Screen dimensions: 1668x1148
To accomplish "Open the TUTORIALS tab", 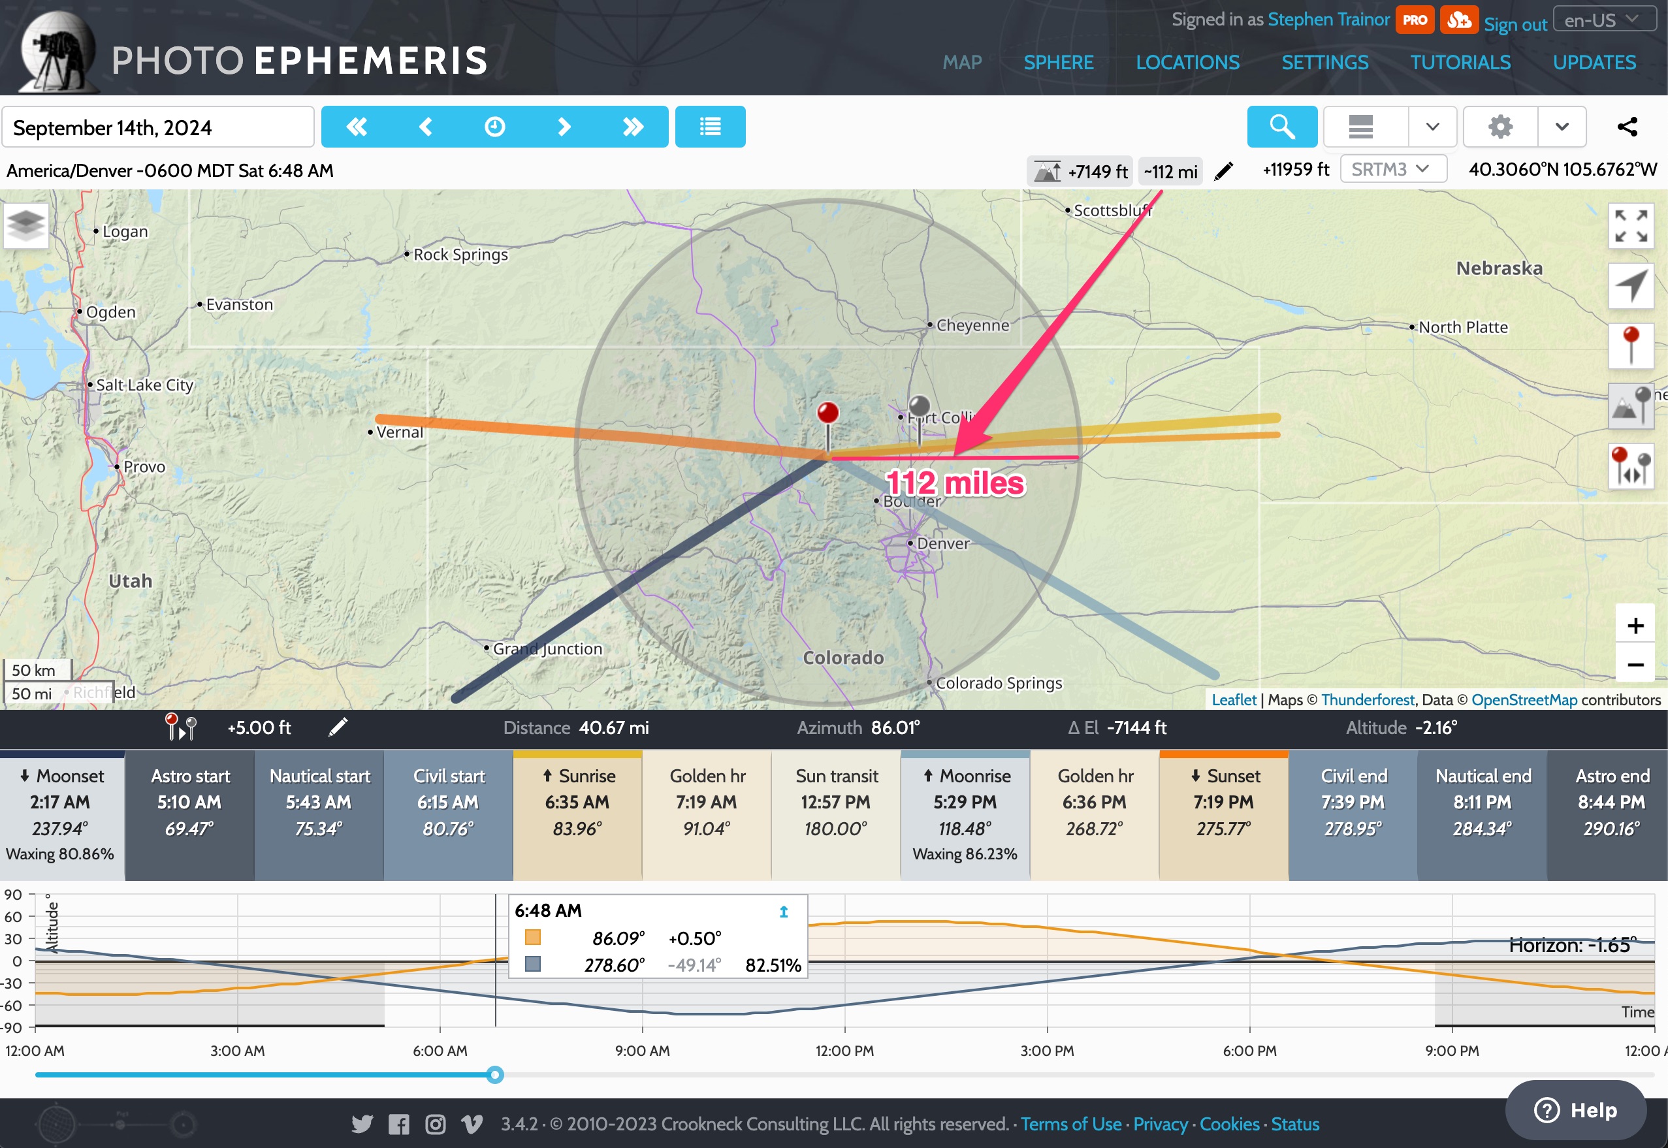I will coord(1460,63).
